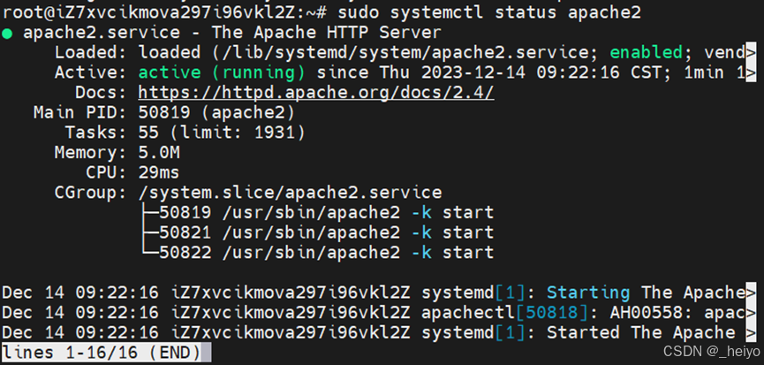
Task: Click truncation marker on 'Started The Apache' line
Action: pos(751,332)
